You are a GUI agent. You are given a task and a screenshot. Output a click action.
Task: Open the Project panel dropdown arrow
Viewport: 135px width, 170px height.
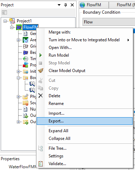click(x=59, y=5)
